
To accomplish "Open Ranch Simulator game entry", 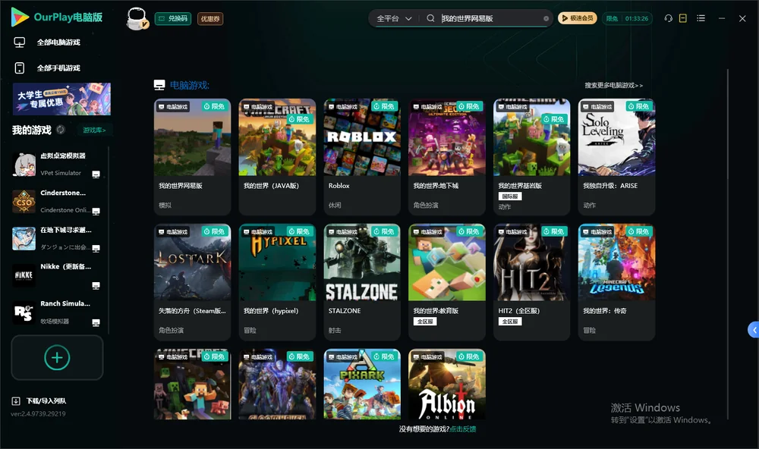I will click(57, 312).
